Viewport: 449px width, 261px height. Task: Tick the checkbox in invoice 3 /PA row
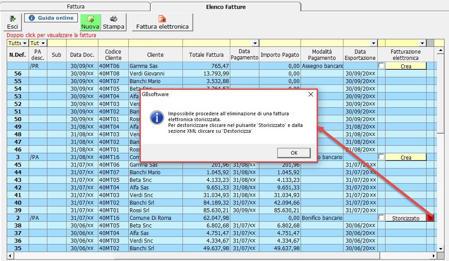click(381, 157)
